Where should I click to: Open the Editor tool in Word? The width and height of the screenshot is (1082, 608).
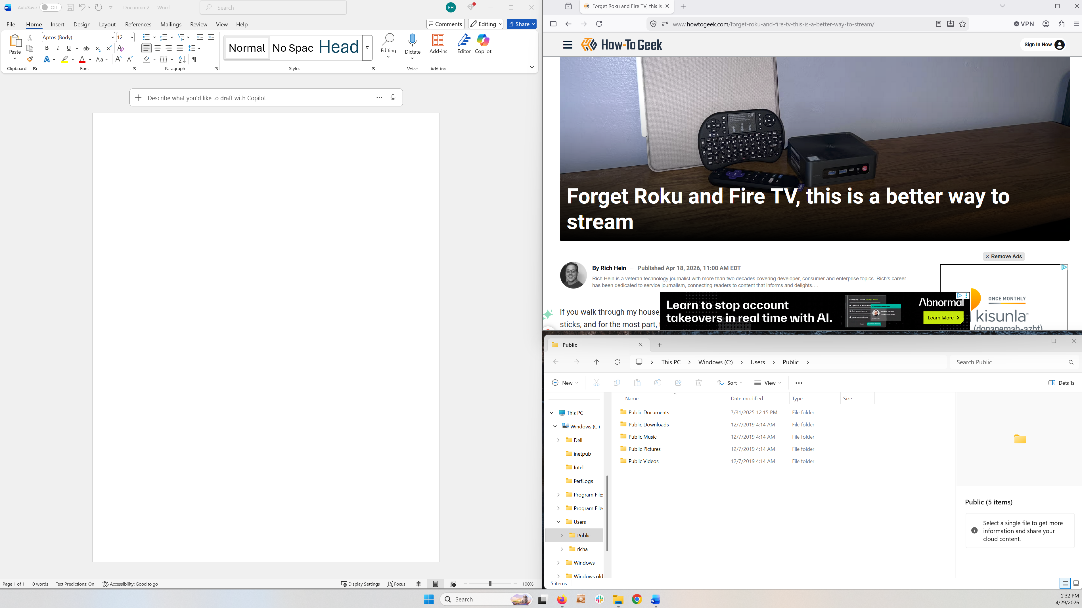(464, 44)
